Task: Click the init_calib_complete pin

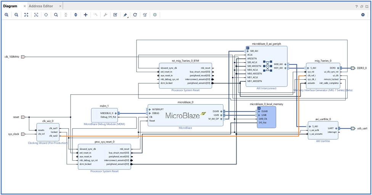Action: [x=329, y=83]
